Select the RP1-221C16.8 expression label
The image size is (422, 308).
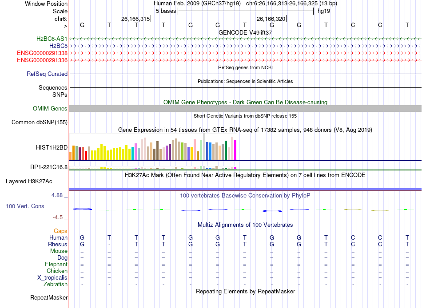tap(49, 167)
